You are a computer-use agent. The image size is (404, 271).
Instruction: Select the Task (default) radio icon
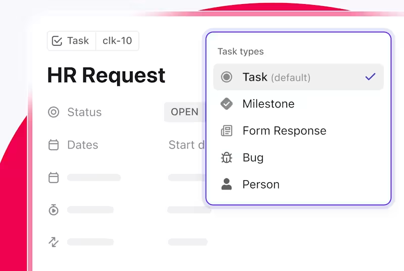[x=227, y=77]
